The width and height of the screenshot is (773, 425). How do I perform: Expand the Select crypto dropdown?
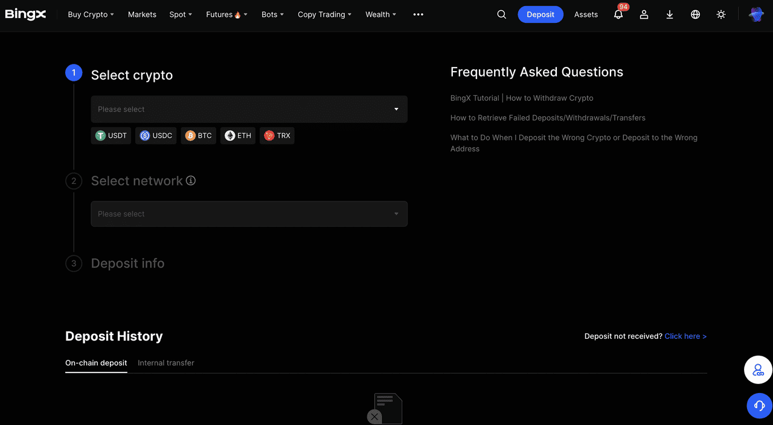pos(249,109)
